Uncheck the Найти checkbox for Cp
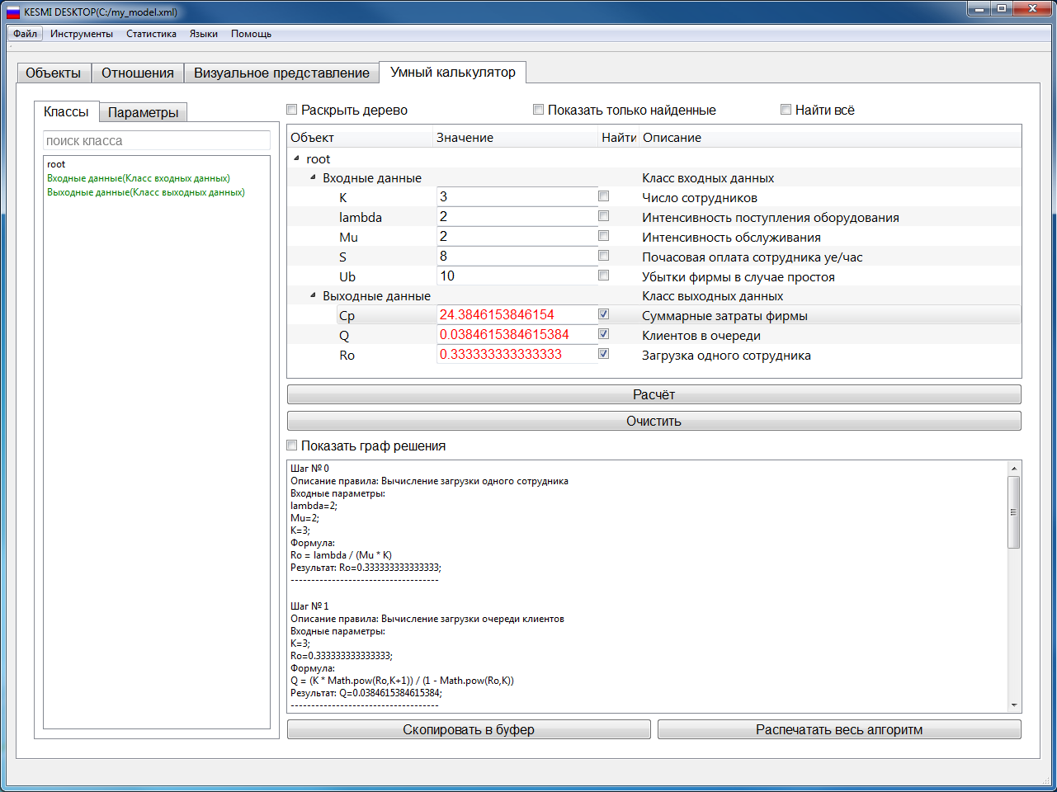 604,314
